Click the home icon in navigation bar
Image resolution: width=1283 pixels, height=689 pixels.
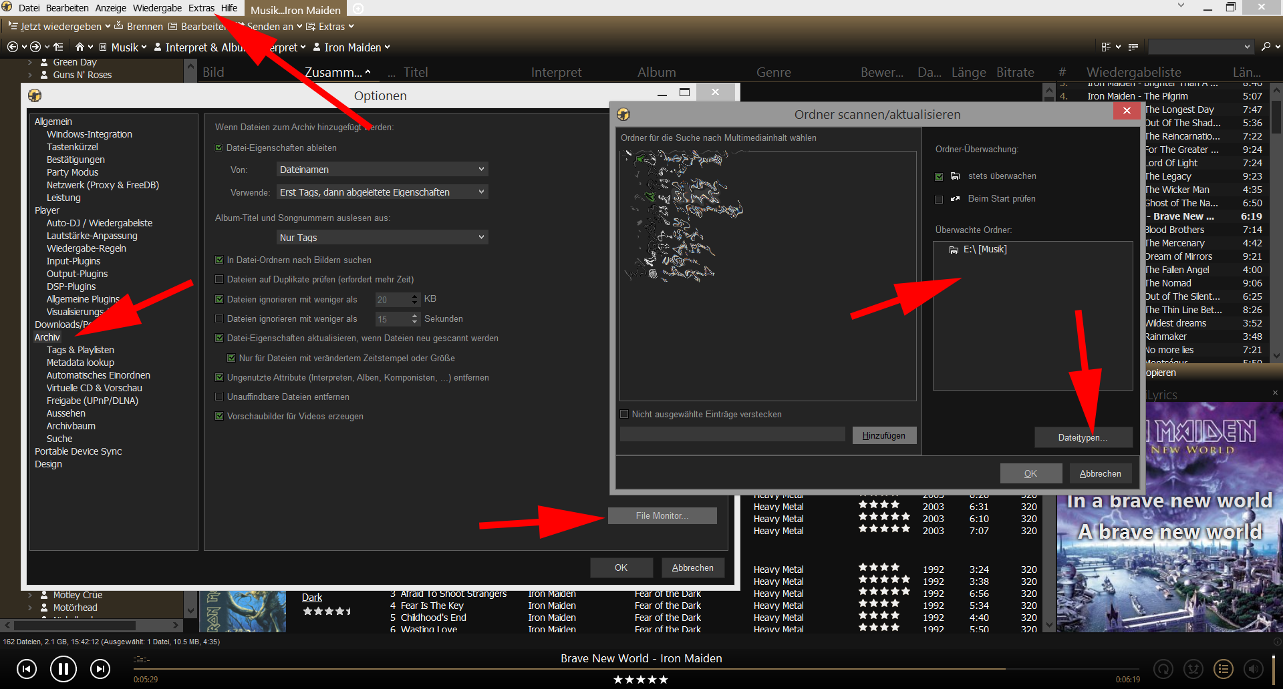coord(80,47)
